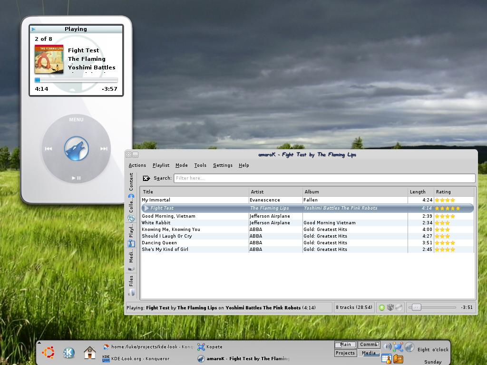Open the Media device sidebar tab
Screen dimensions: 487x365
tap(131, 261)
